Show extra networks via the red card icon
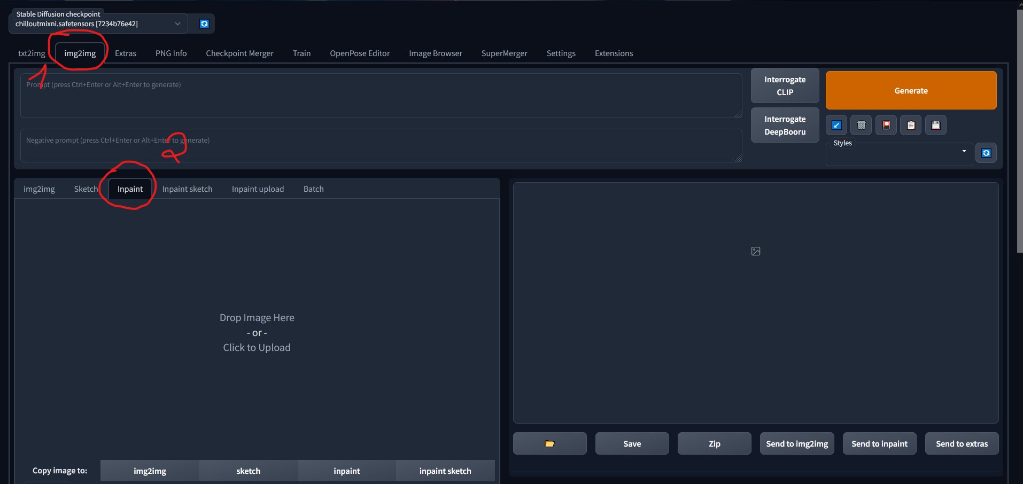Viewport: 1023px width, 484px height. click(x=886, y=126)
